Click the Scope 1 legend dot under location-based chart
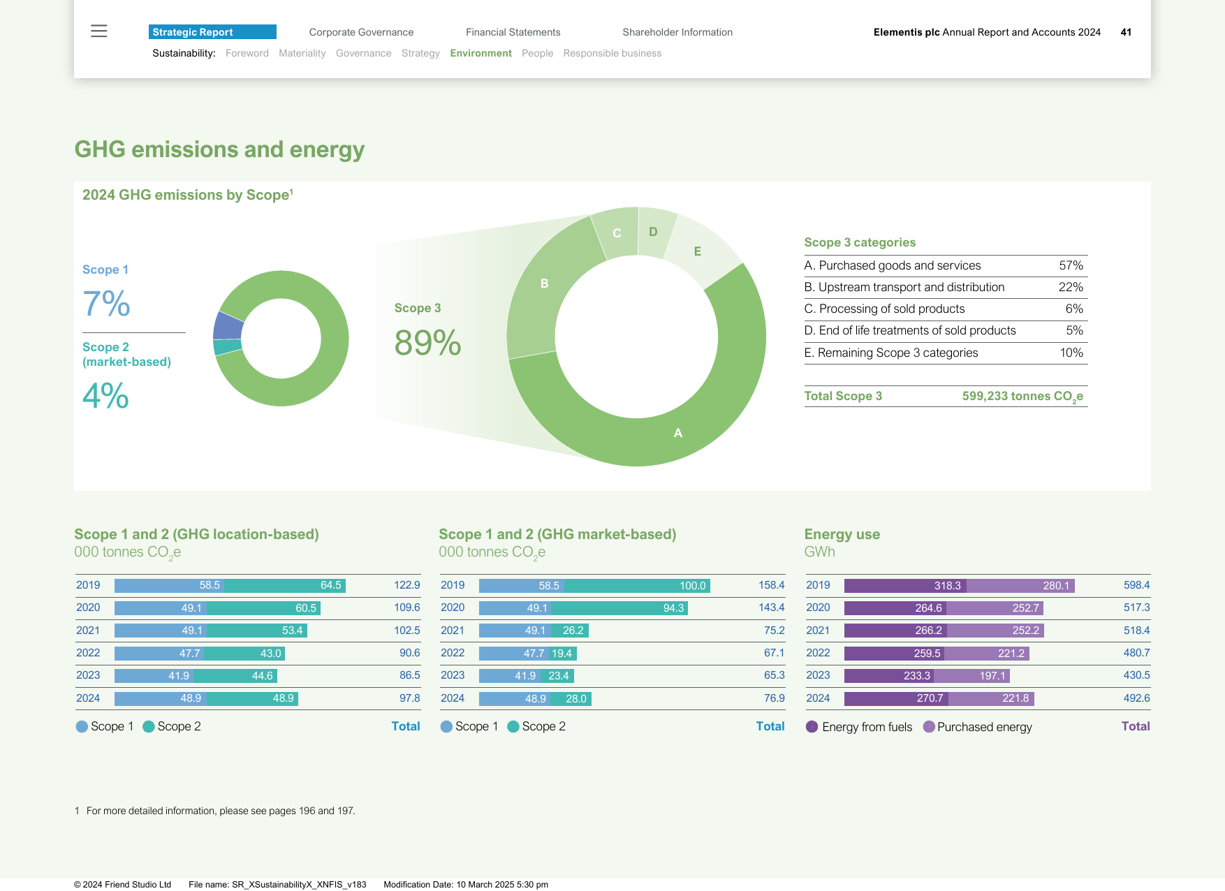The height and width of the screenshot is (891, 1225). pos(82,727)
